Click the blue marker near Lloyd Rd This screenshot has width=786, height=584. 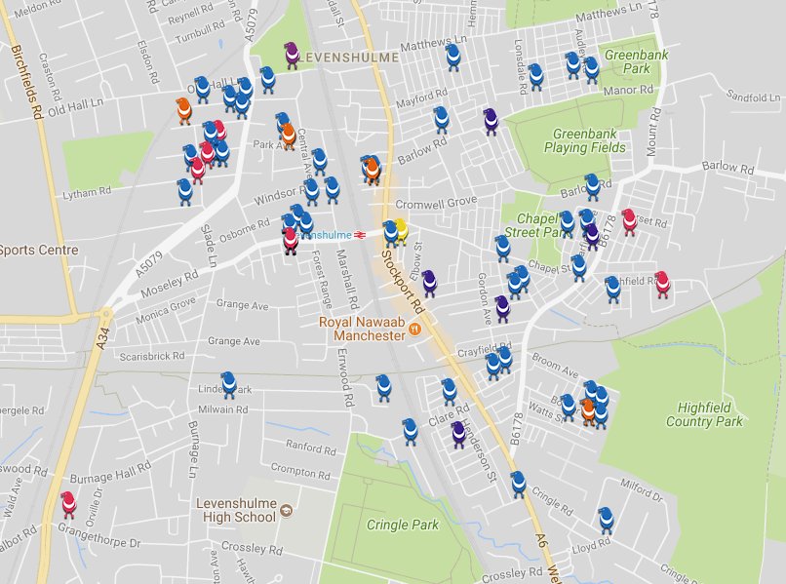coord(606,521)
